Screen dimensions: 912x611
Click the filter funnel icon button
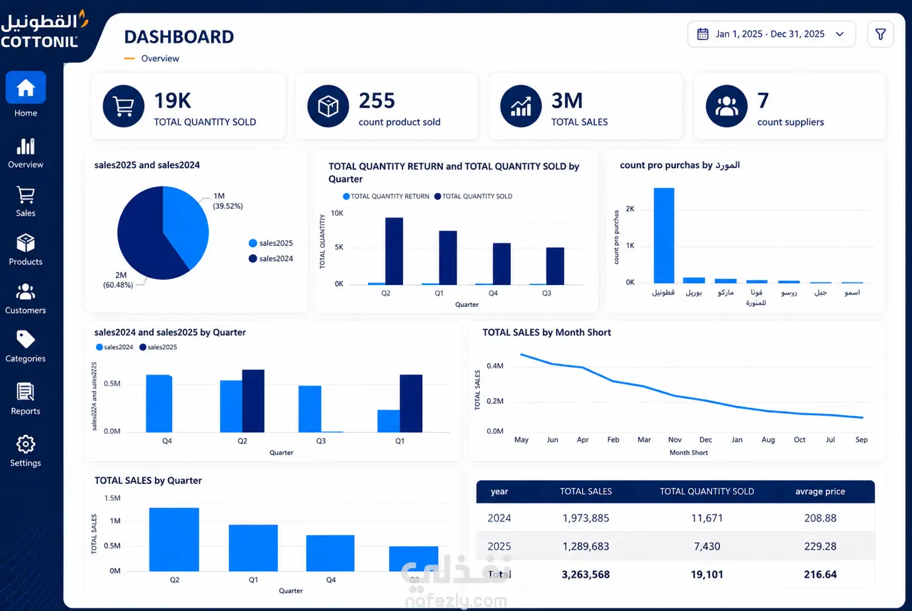coord(880,34)
